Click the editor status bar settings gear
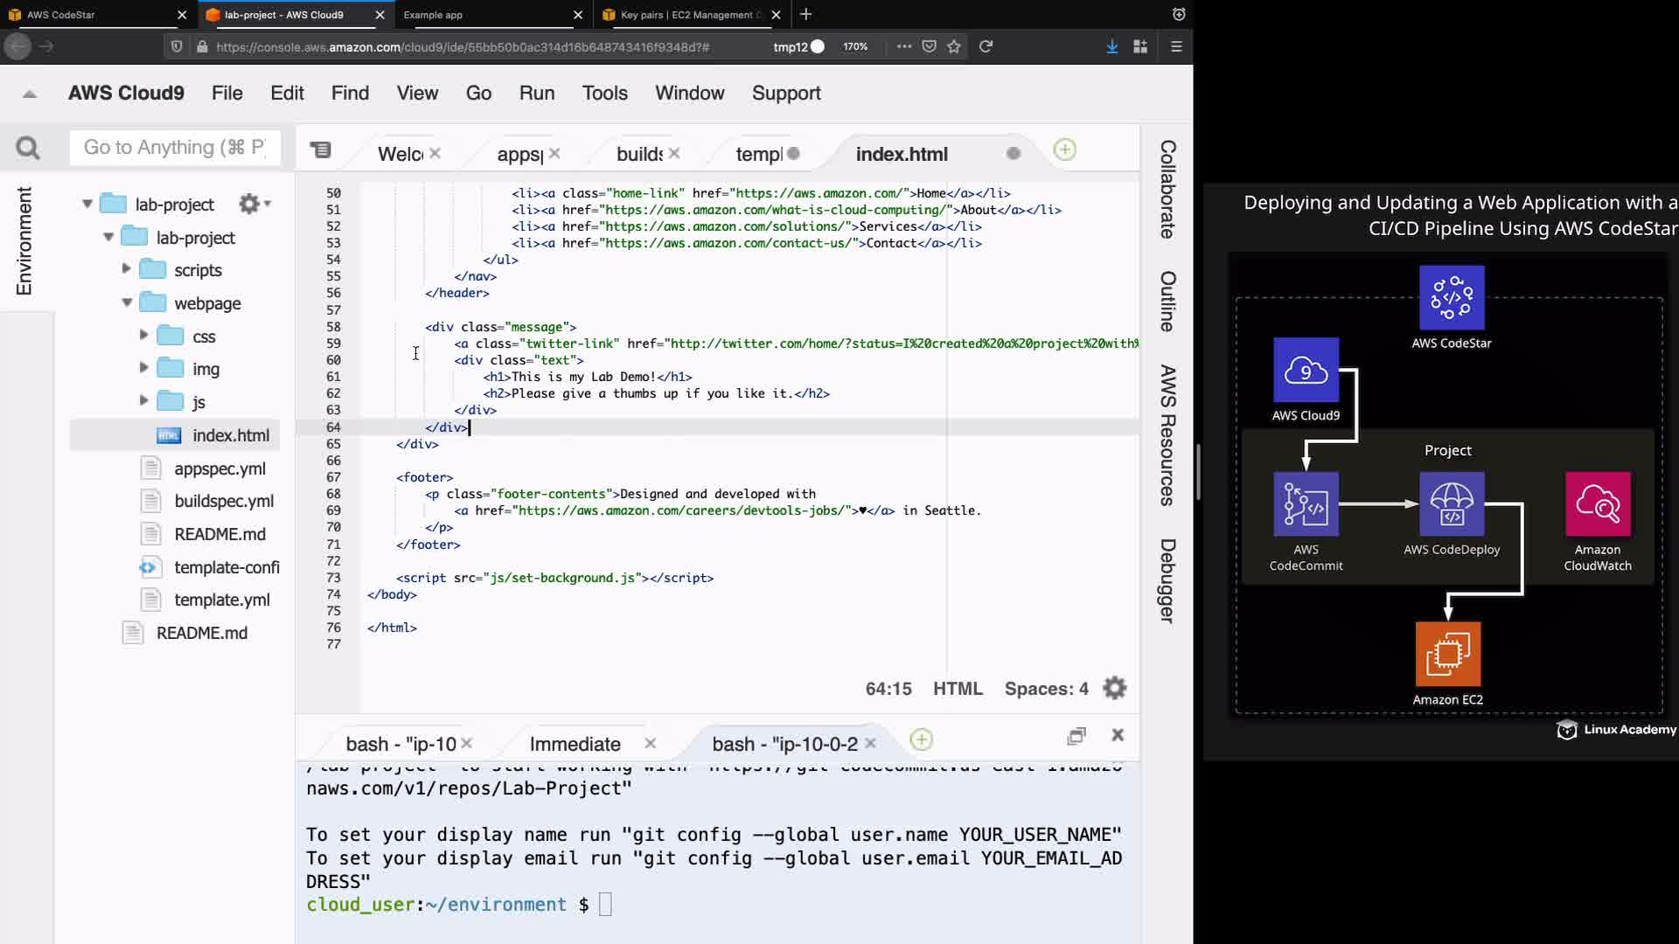Screen dimensions: 1679x944 (1115, 689)
